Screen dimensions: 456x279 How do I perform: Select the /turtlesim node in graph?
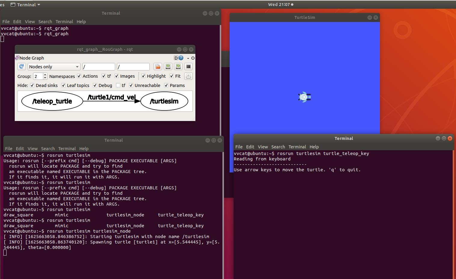[164, 101]
